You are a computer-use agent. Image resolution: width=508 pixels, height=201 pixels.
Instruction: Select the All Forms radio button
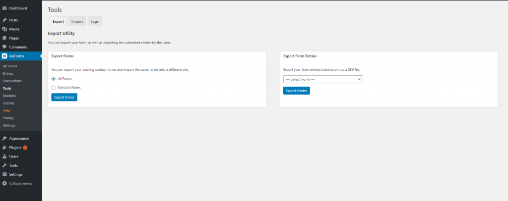point(54,79)
